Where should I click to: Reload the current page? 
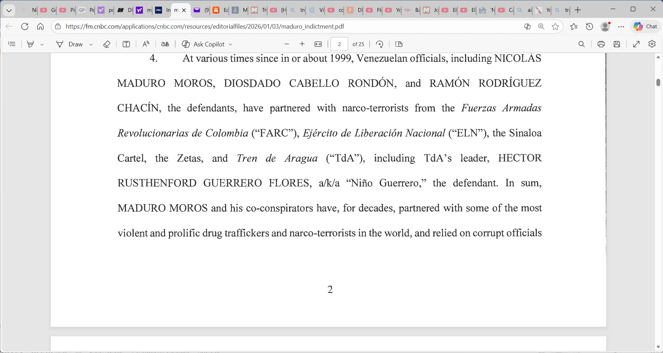pyautogui.click(x=25, y=27)
